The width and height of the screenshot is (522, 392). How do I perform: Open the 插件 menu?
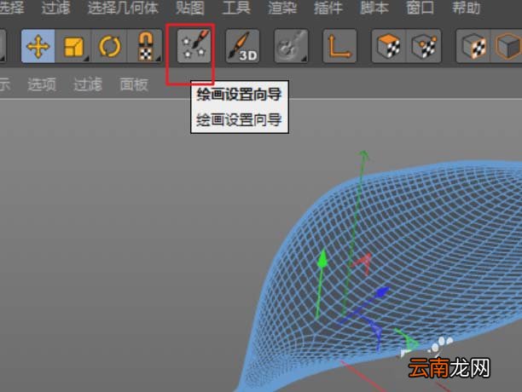coord(328,8)
